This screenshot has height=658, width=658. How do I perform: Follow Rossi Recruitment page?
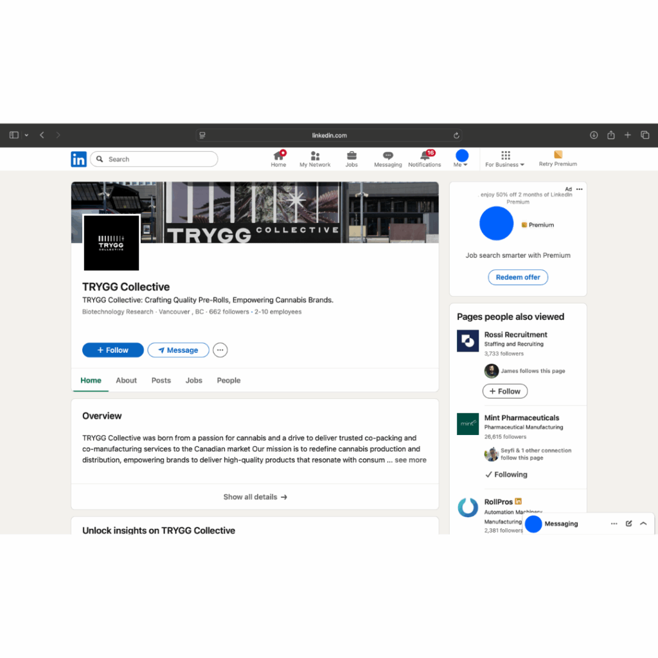tap(505, 391)
